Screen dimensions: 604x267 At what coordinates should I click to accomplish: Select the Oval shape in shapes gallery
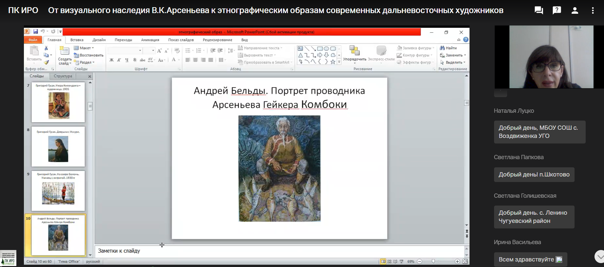(x=327, y=48)
